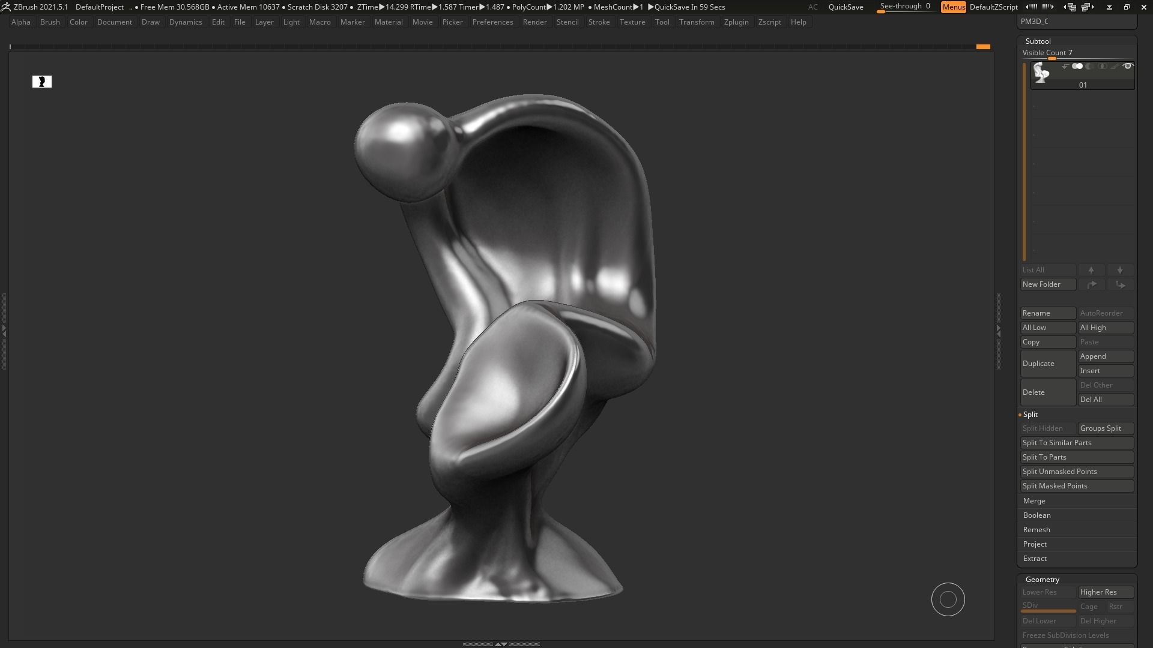Click the silhouette thumbnail icon in the canvas corner
This screenshot has width=1153, height=648.
coord(42,82)
